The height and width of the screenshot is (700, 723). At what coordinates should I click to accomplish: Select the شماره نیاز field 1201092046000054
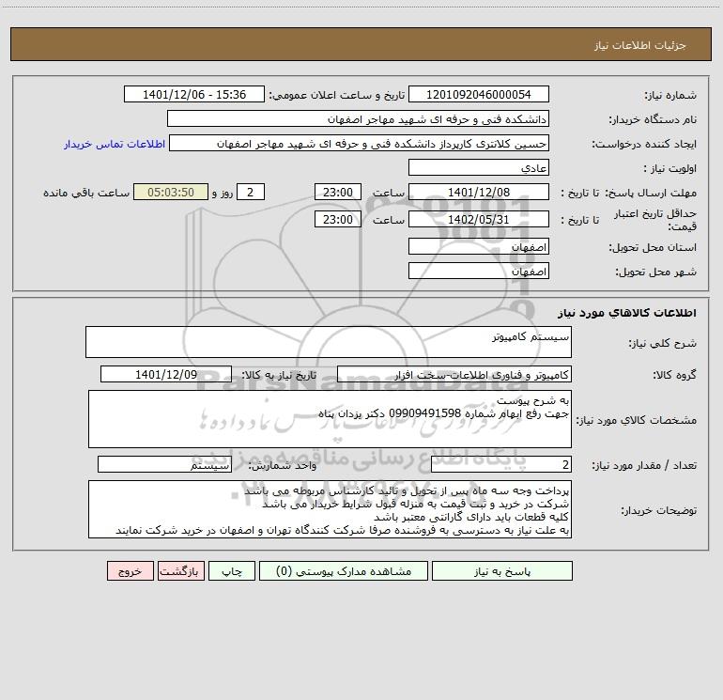point(479,94)
